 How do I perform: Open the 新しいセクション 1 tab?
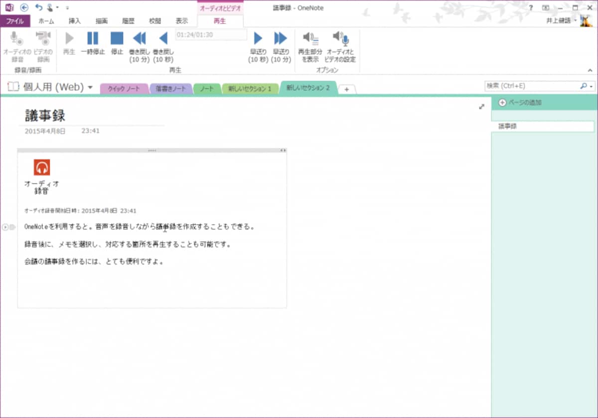(x=250, y=89)
